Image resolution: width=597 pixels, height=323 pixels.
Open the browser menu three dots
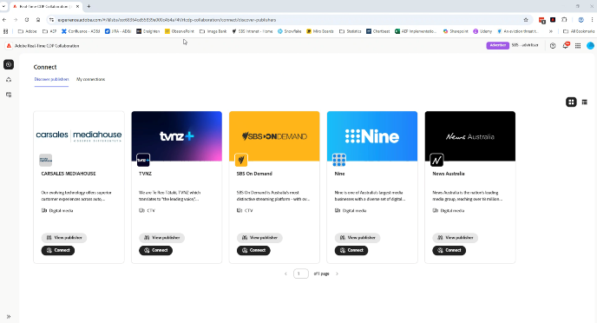click(592, 20)
